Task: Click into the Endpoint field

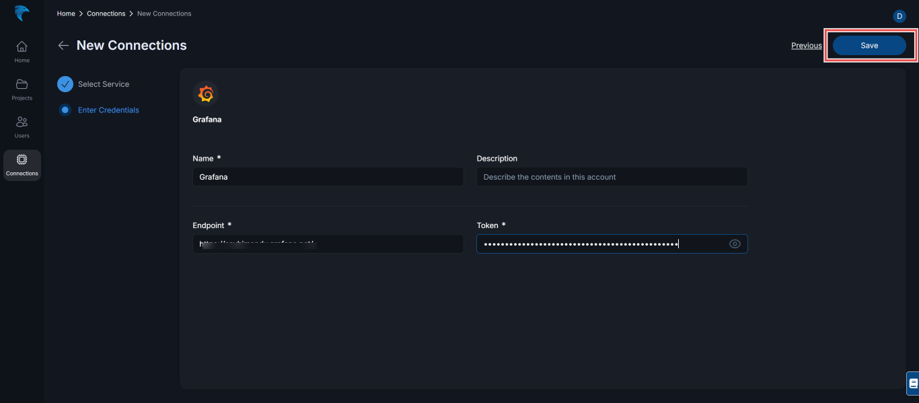Action: click(x=328, y=244)
